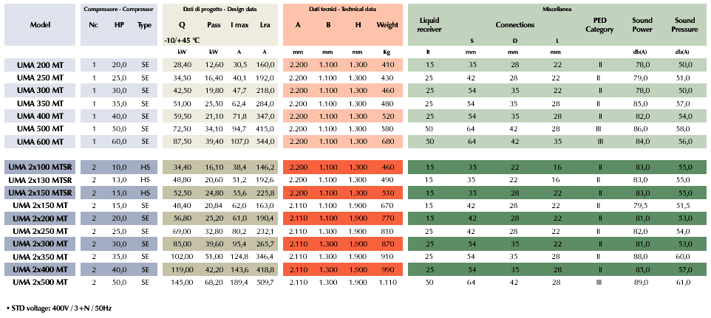
Task: Click the Connections column header
Action: click(514, 24)
